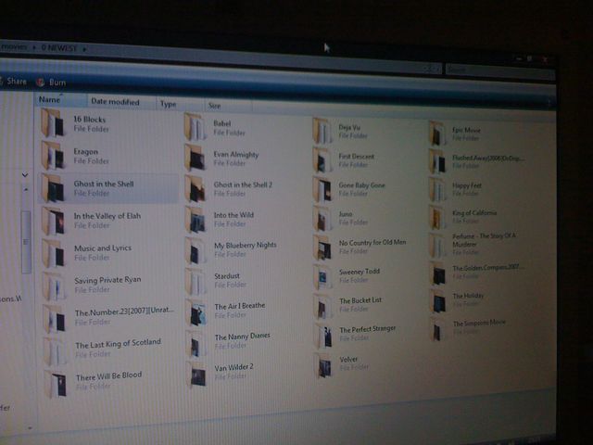593x445 pixels.
Task: Open the Music and Lyrics folder icon
Action: coord(54,253)
